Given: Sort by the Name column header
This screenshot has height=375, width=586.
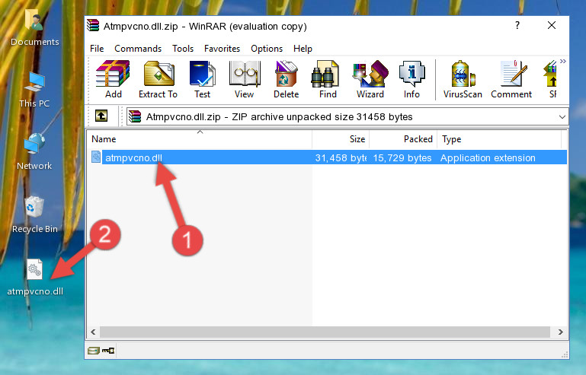Looking at the screenshot, I should coord(200,139).
